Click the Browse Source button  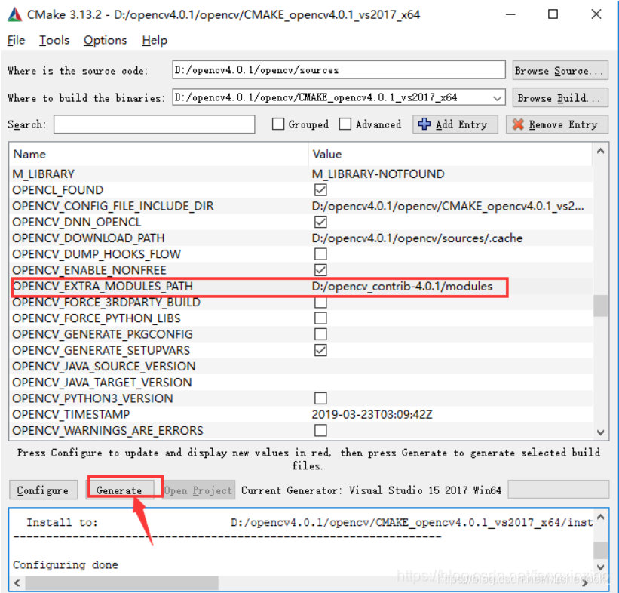(x=559, y=70)
